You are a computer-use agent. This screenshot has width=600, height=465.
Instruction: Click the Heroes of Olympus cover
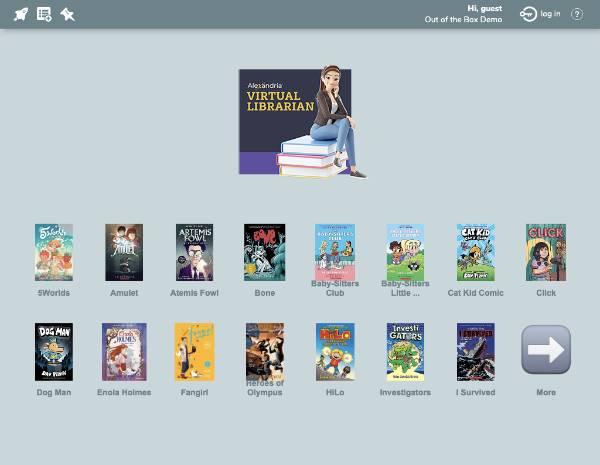(x=265, y=352)
